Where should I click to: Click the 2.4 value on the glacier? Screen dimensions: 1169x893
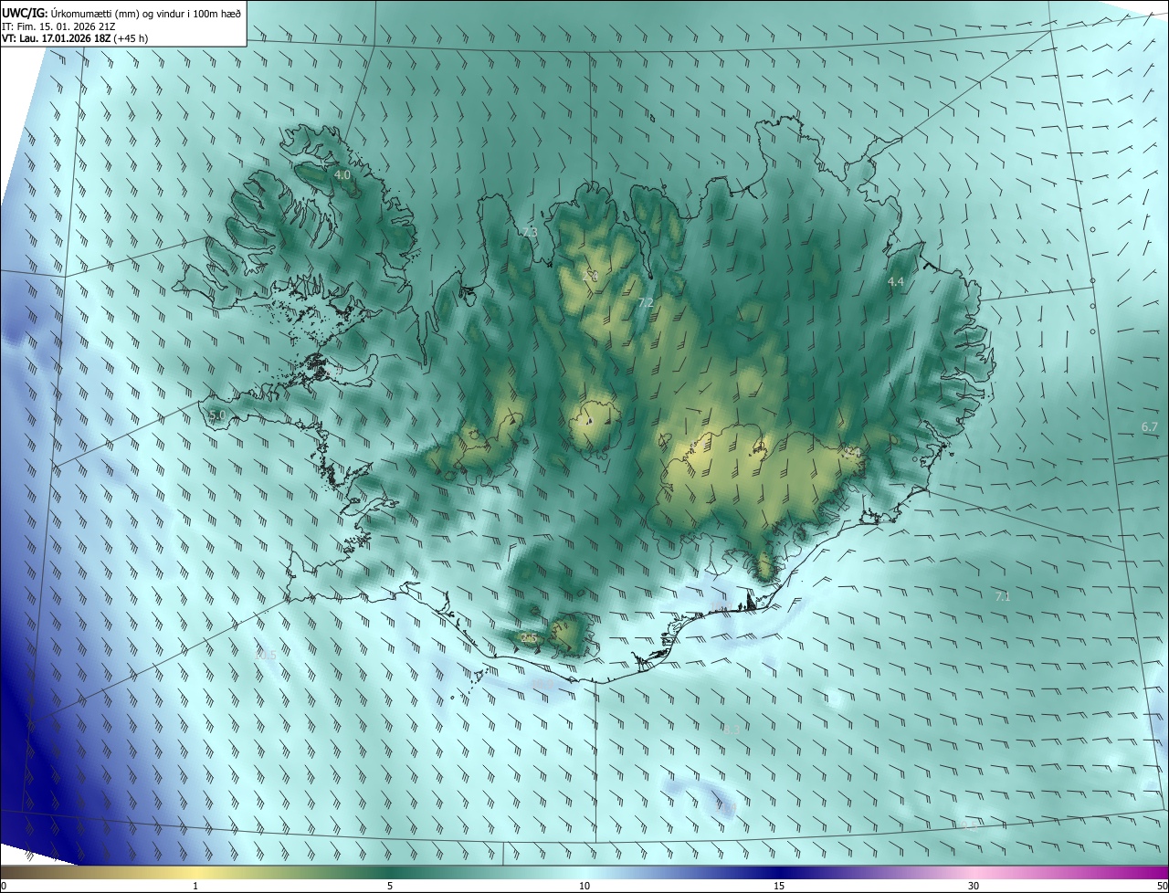point(853,451)
